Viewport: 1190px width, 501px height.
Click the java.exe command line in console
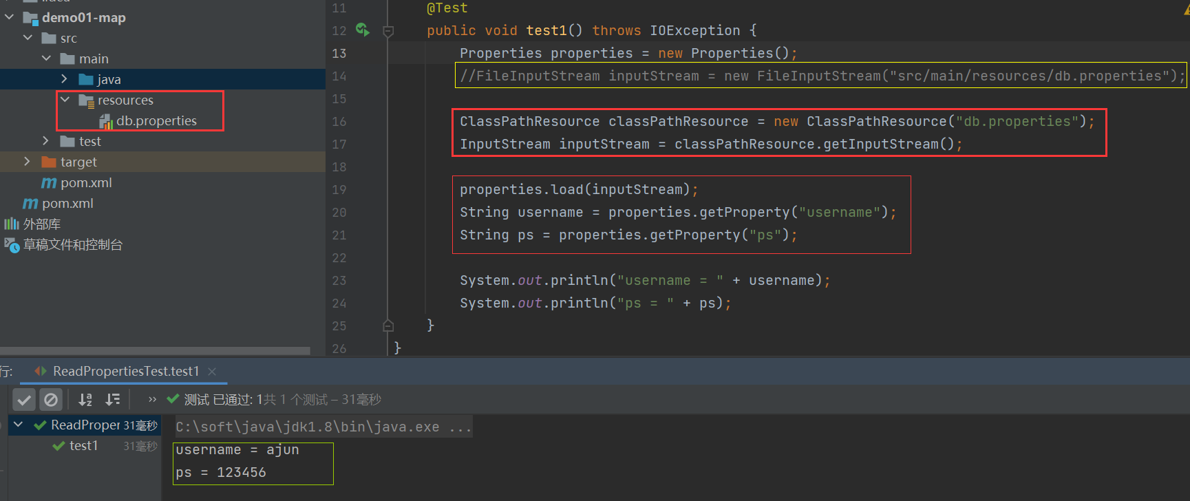(323, 427)
